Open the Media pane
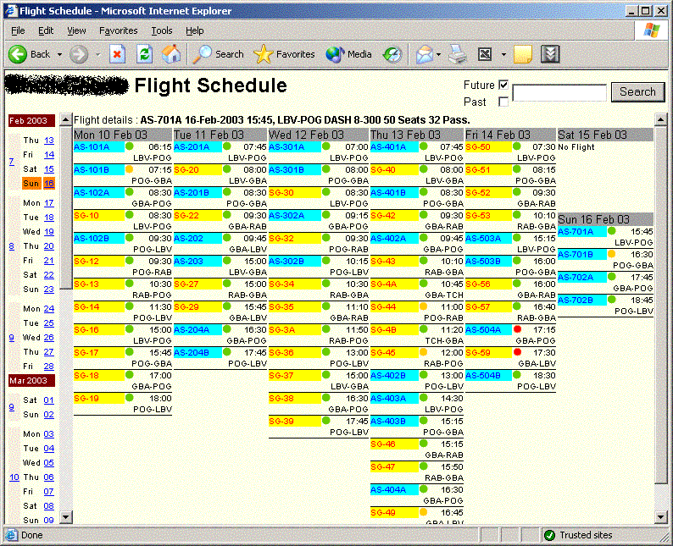Screen dimensions: 673x546 [x=349, y=54]
